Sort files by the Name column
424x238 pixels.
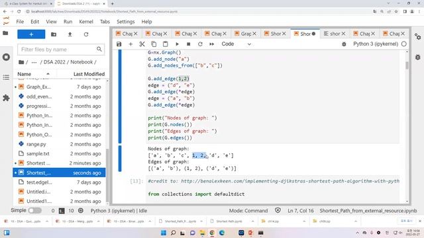34,73
